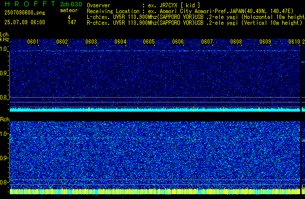This screenshot has height=199, width=305.
Task: Select the filename 2507090600.png
Action: (x=25, y=13)
